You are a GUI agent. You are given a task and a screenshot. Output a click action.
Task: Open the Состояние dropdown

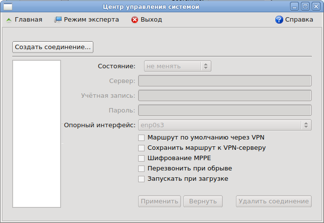click(x=177, y=66)
